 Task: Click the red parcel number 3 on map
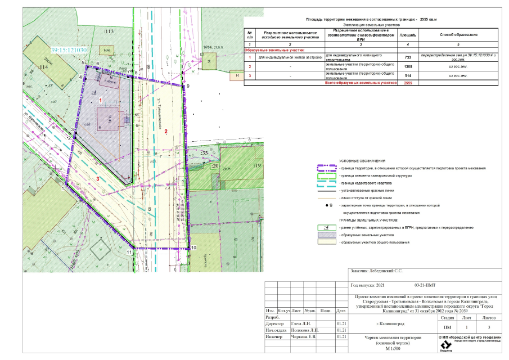tap(98, 178)
